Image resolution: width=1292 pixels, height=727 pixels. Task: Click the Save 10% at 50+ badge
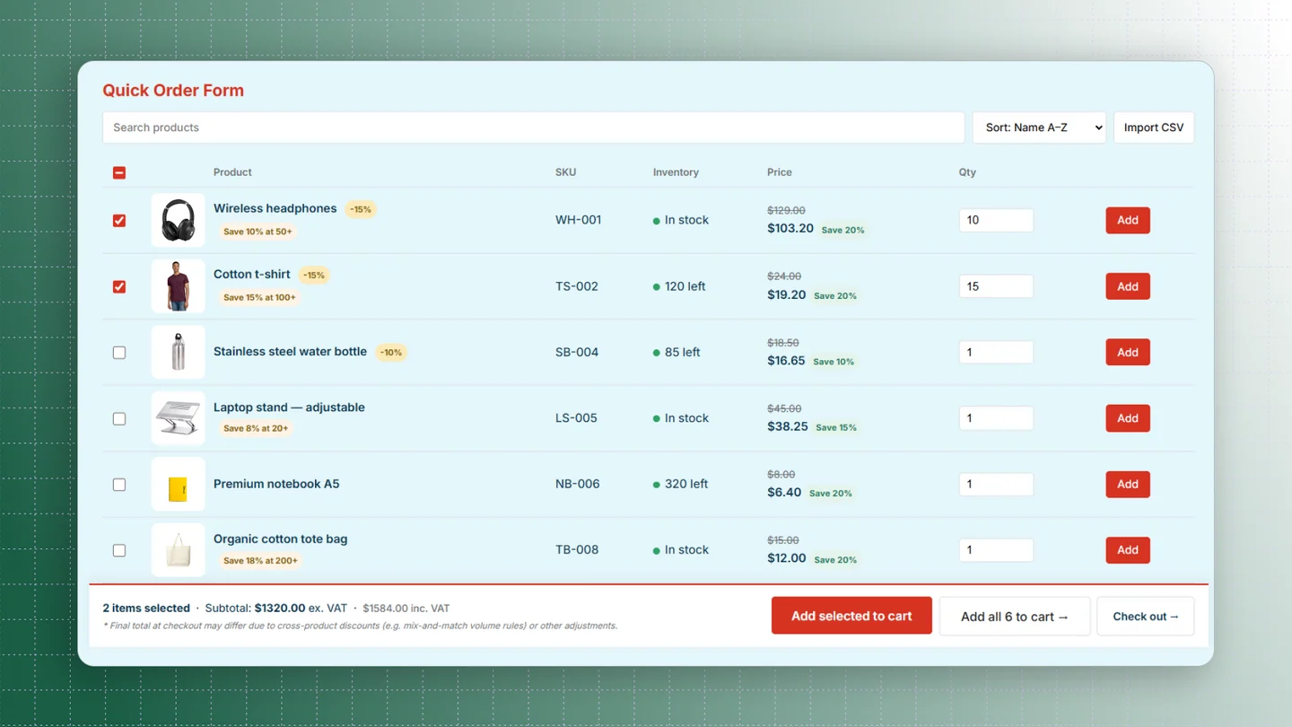click(258, 232)
